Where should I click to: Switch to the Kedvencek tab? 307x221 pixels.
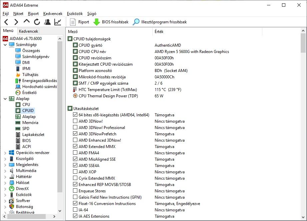tap(29, 31)
